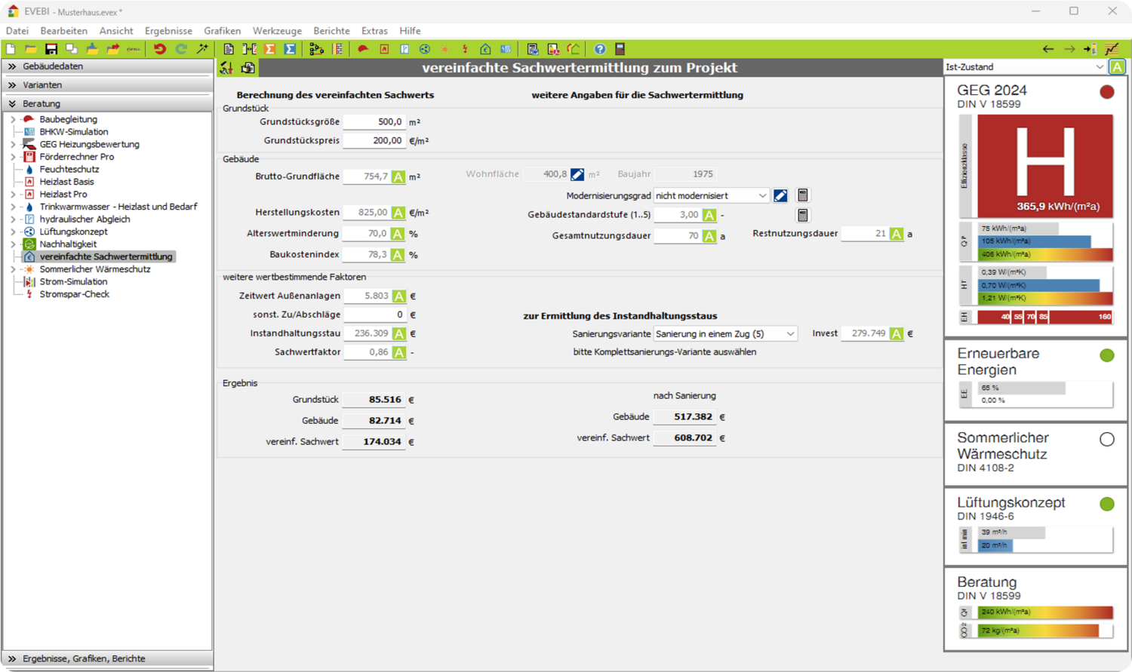The image size is (1132, 672).
Task: Toggle the A button for Alterswertminderung
Action: [x=398, y=234]
